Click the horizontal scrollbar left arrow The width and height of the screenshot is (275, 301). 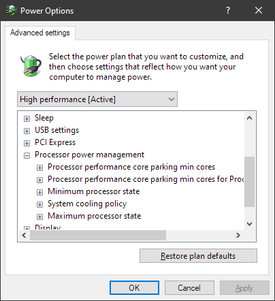point(24,236)
